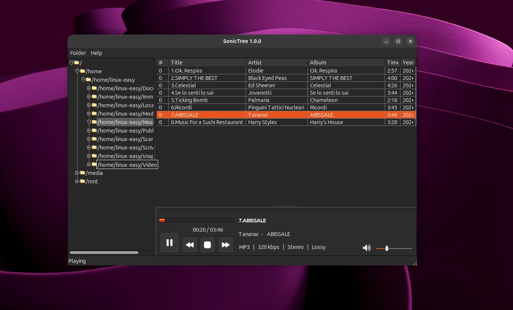Image resolution: width=513 pixels, height=310 pixels.
Task: Click the folder tree horizontal scrollbar
Action: coord(104,253)
